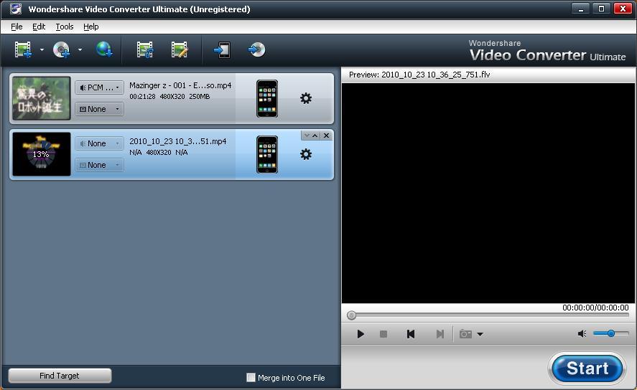
Task: Move 2010_10_23 file down in list
Action: click(x=307, y=135)
